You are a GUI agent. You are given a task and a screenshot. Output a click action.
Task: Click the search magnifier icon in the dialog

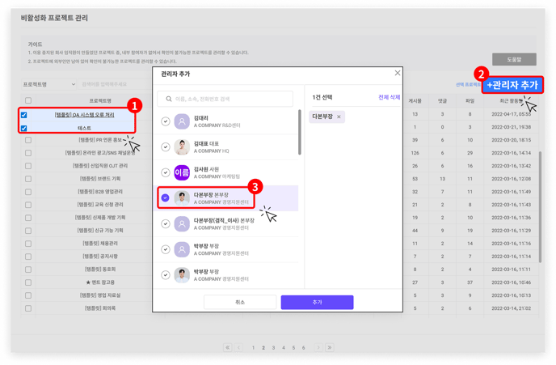pos(169,99)
